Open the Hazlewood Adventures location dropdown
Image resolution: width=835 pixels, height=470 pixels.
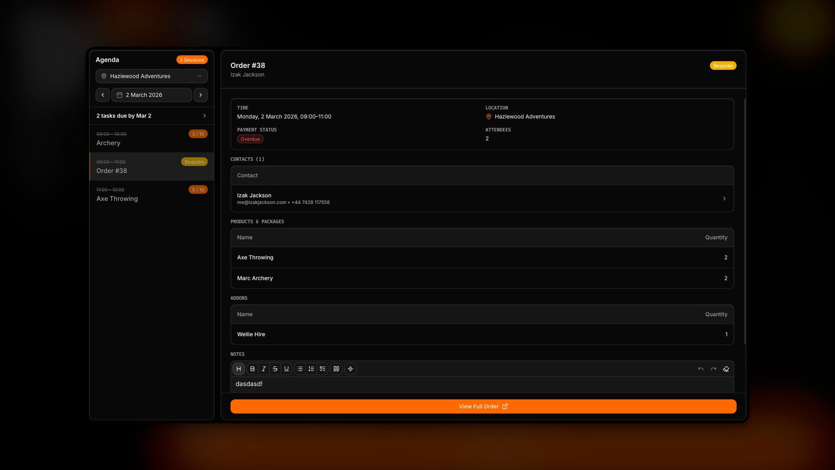click(152, 76)
